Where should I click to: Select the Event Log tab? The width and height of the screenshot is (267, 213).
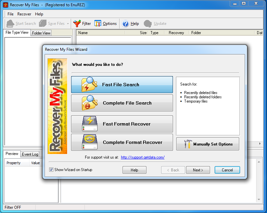[30, 154]
